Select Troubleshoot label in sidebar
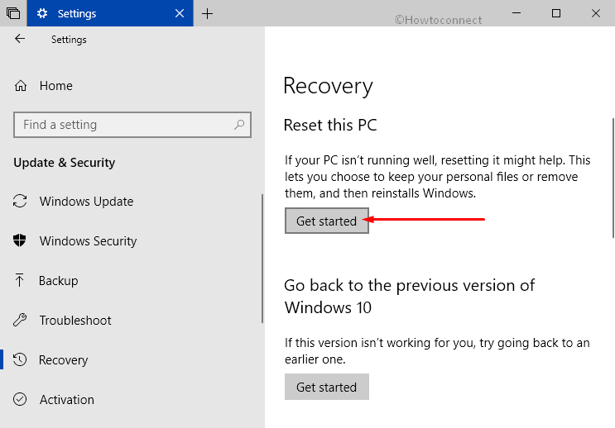The width and height of the screenshot is (615, 428). click(75, 321)
